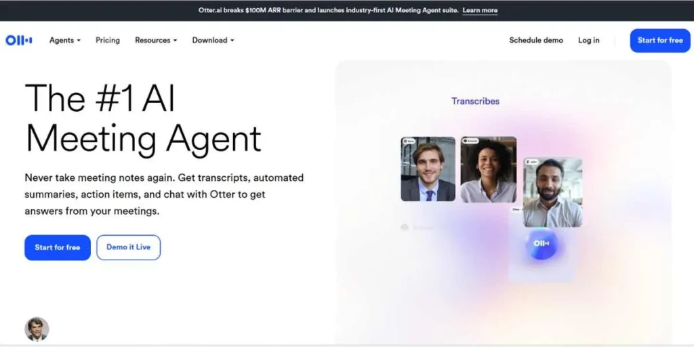Select the video tile of the smiling woman
Screen dimensions: 694x347
(488, 169)
